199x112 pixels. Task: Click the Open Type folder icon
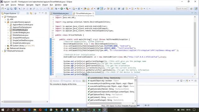click(x=85, y=9)
